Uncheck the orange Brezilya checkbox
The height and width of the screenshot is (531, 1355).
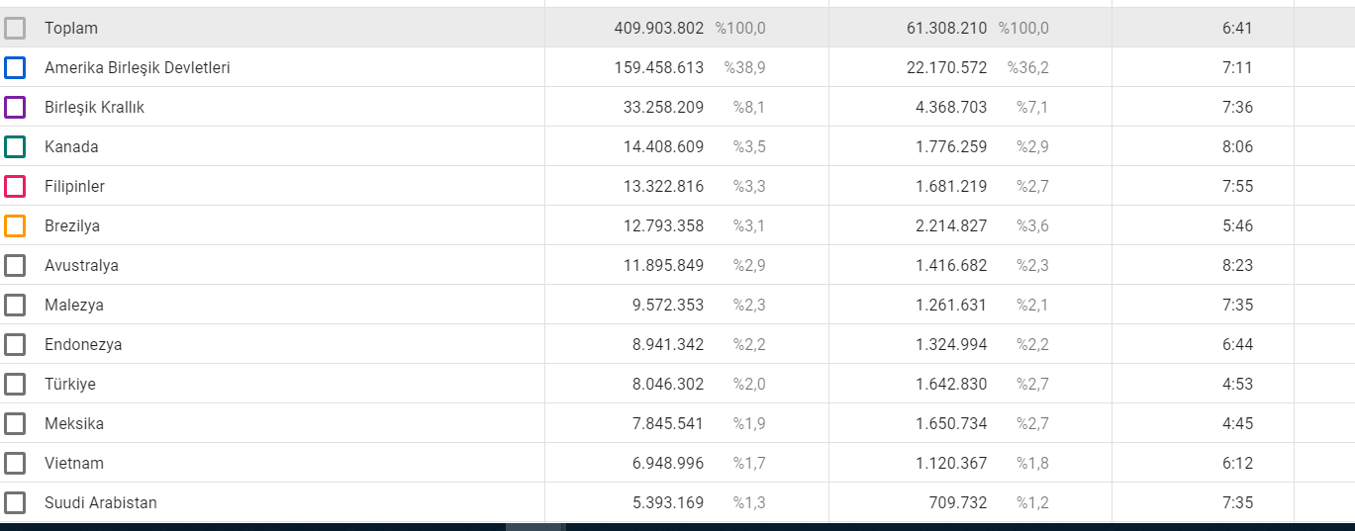point(15,225)
